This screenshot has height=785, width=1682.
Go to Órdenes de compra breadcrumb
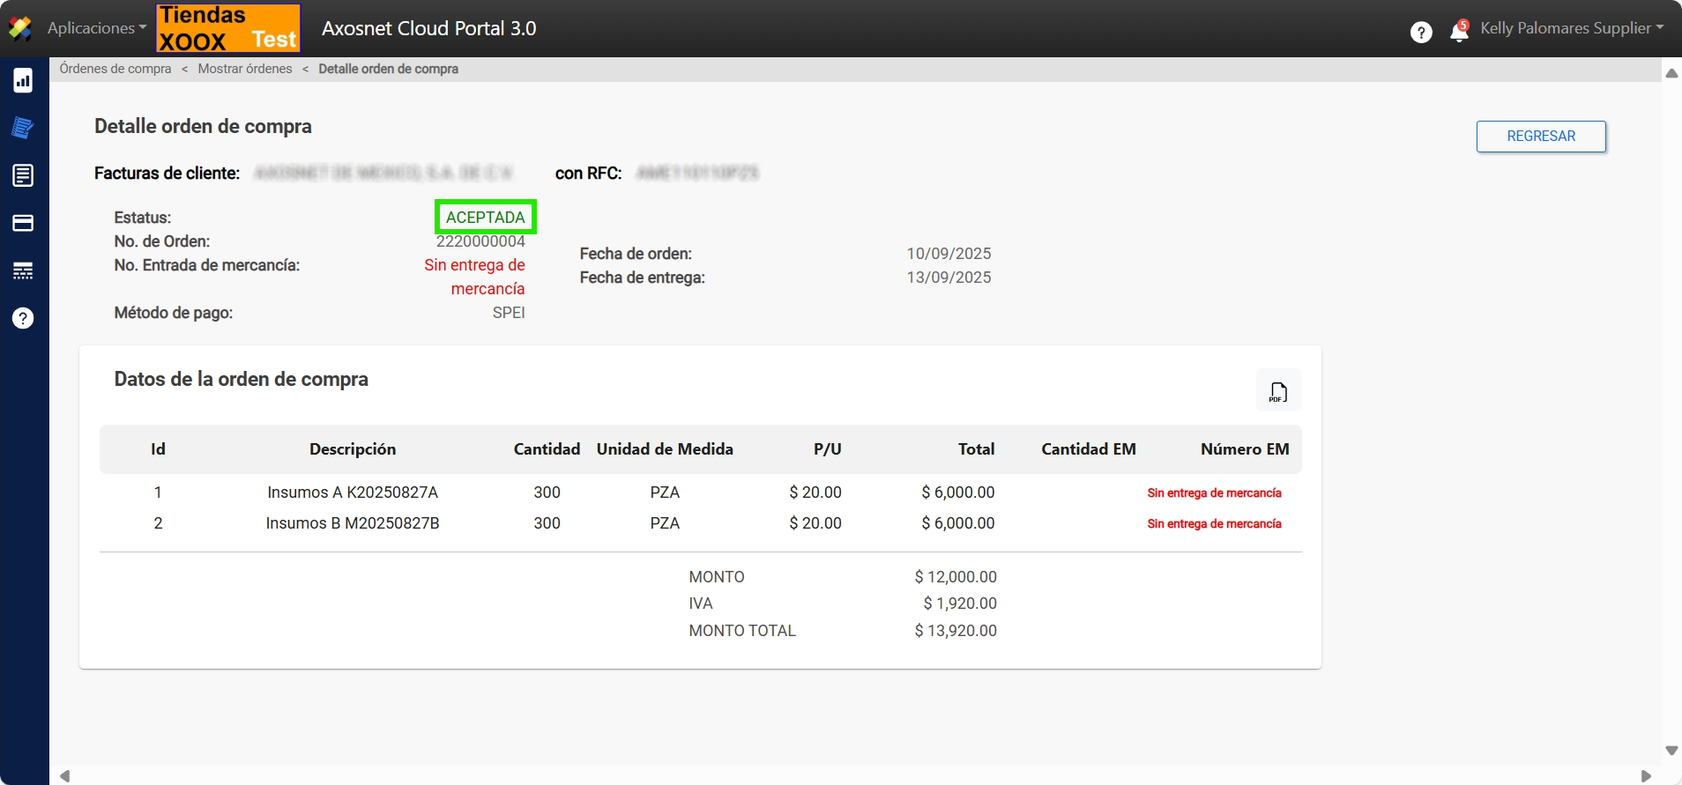(x=115, y=69)
